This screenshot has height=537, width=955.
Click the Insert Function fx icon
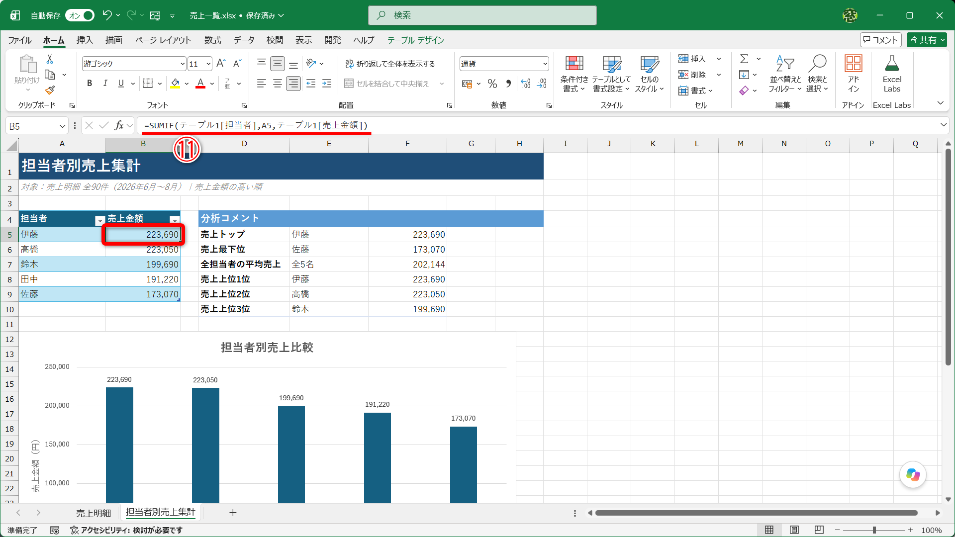119,125
